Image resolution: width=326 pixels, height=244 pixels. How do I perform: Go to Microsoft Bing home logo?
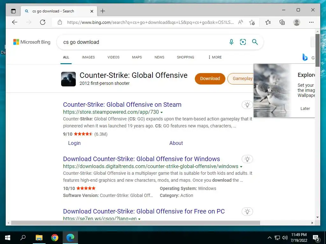[32, 42]
